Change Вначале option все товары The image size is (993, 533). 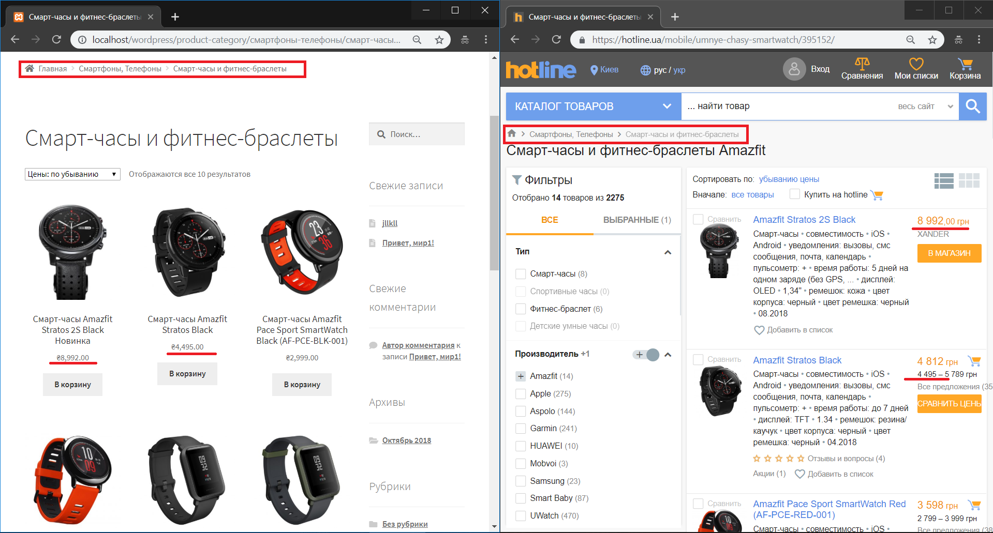click(752, 194)
